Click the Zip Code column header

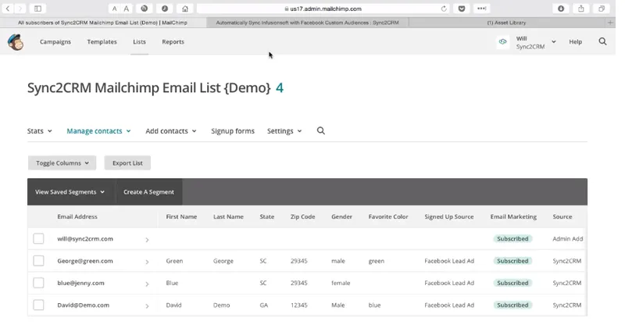pyautogui.click(x=302, y=217)
